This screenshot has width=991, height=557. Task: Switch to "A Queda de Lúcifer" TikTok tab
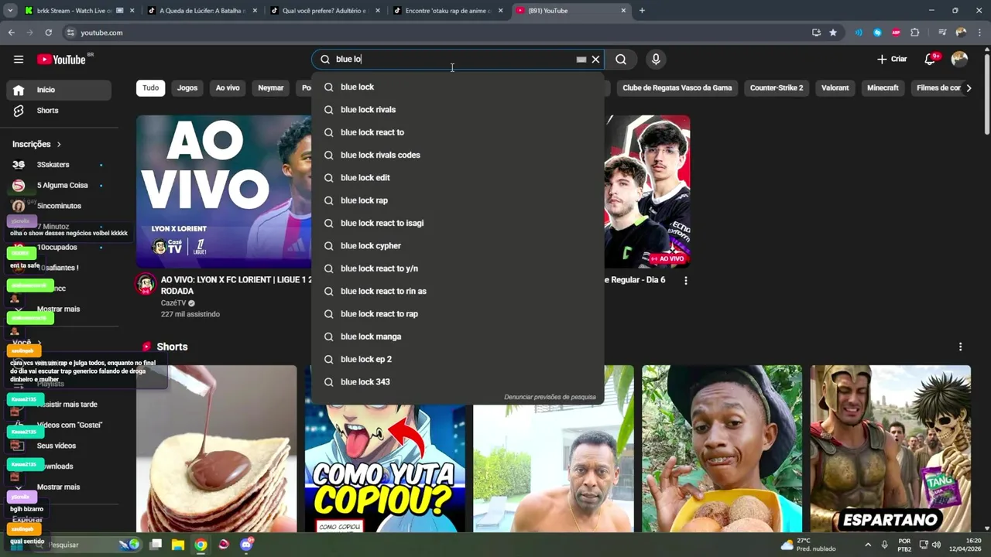(203, 11)
